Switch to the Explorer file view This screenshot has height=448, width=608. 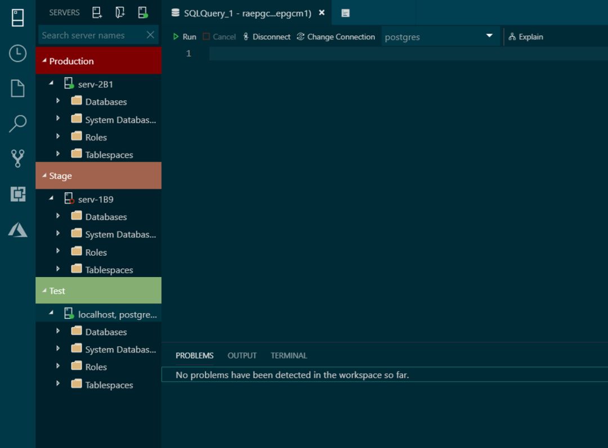click(17, 88)
